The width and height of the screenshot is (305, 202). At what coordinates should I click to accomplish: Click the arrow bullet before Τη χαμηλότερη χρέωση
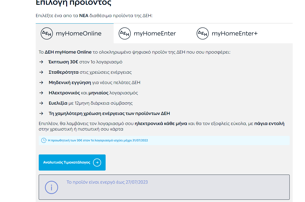click(x=41, y=113)
